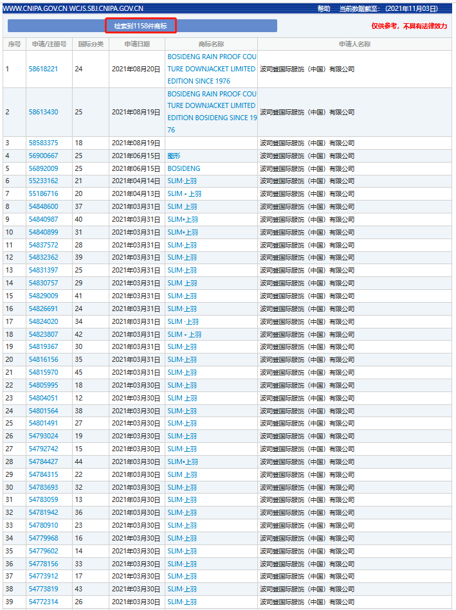Select the 申请日期 column header
Viewport: 456px width, 610px height.
pyautogui.click(x=137, y=44)
